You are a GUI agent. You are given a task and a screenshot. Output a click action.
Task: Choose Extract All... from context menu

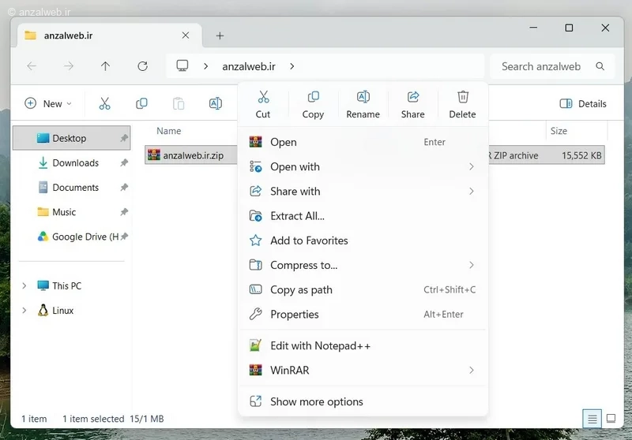(363, 216)
